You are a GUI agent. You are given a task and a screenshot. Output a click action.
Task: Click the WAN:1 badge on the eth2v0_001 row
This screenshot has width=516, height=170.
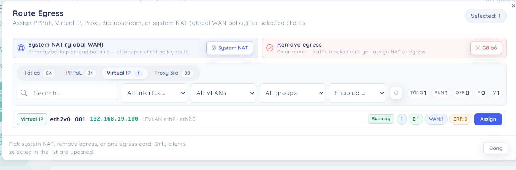click(436, 119)
